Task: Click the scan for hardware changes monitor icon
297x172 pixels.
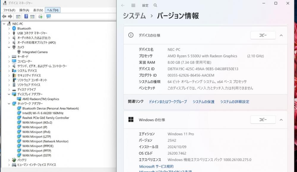Action: pos(48,16)
